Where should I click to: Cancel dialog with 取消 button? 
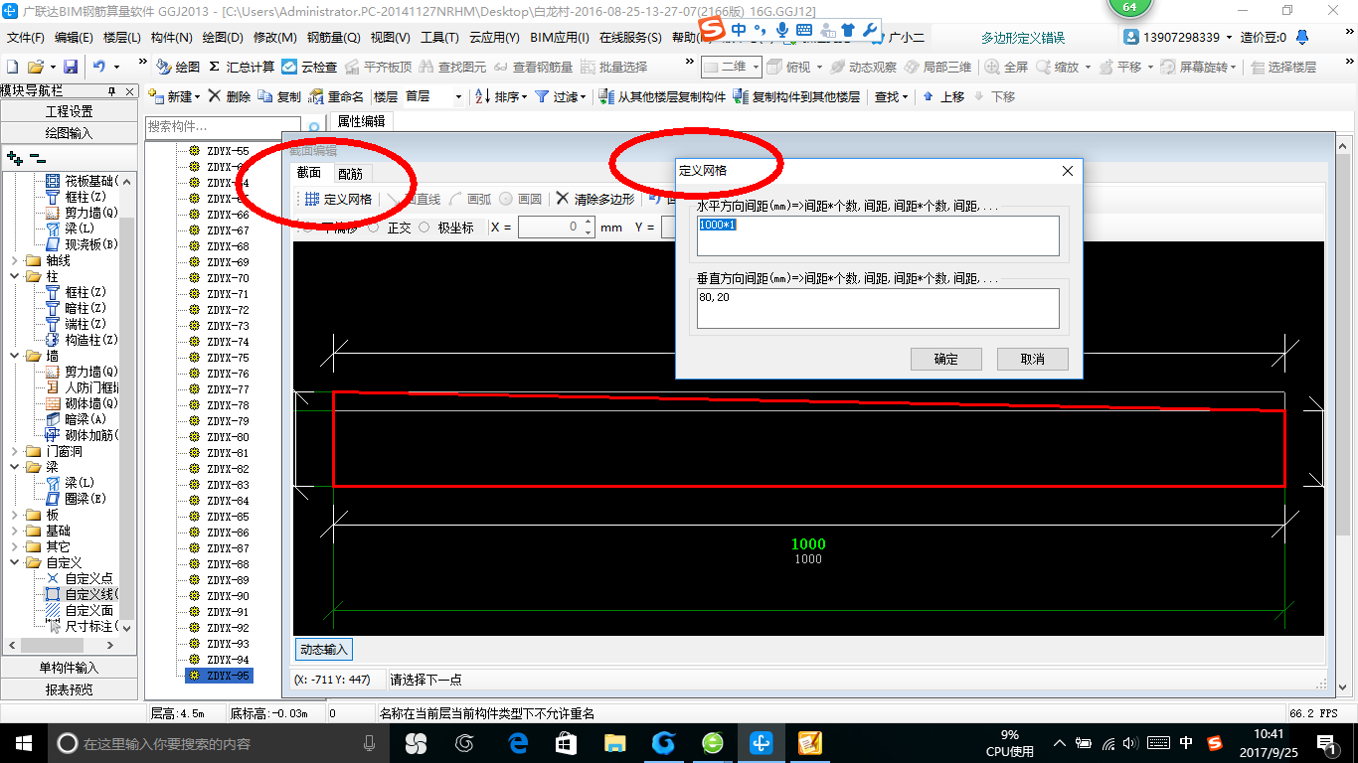tap(1033, 359)
